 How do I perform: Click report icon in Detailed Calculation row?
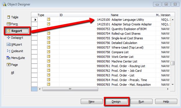click(x=49, y=43)
